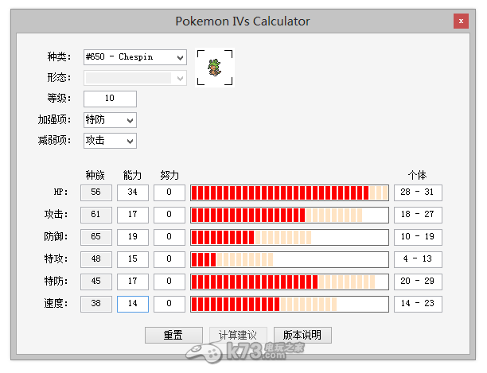Open the 版本说明 version notes button
Image resolution: width=487 pixels, height=373 pixels.
[x=302, y=335]
